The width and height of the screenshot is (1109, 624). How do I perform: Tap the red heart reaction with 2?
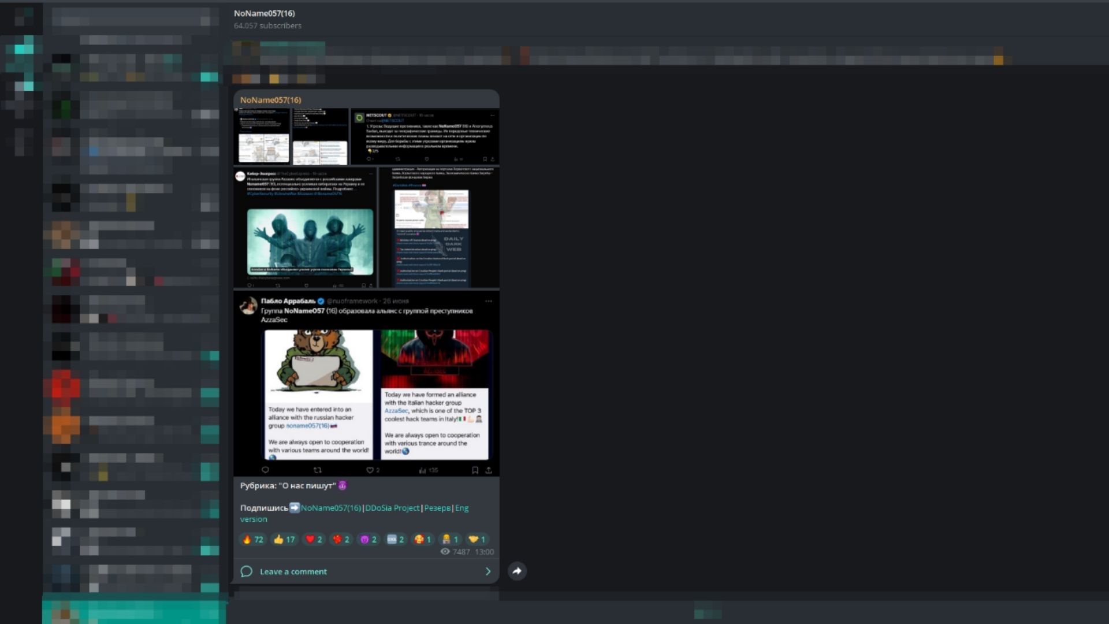point(314,539)
